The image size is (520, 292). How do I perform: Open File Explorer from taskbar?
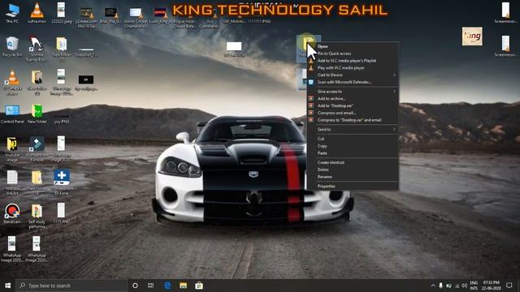tap(183, 286)
